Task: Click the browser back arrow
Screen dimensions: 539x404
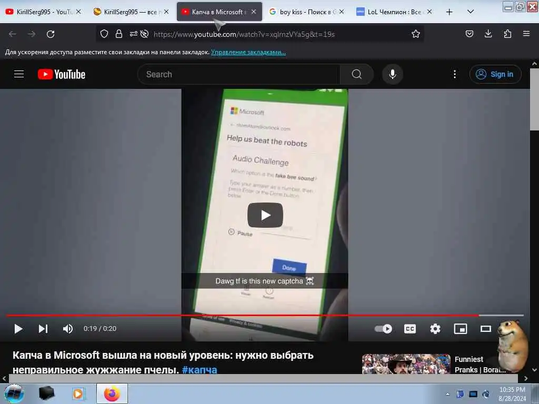Action: 13,34
